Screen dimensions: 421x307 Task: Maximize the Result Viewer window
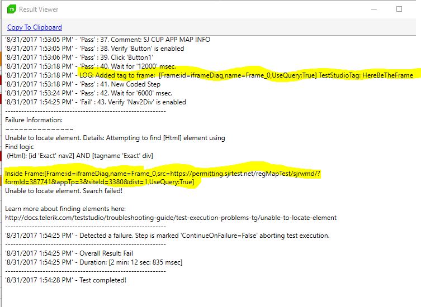pyautogui.click(x=399, y=9)
